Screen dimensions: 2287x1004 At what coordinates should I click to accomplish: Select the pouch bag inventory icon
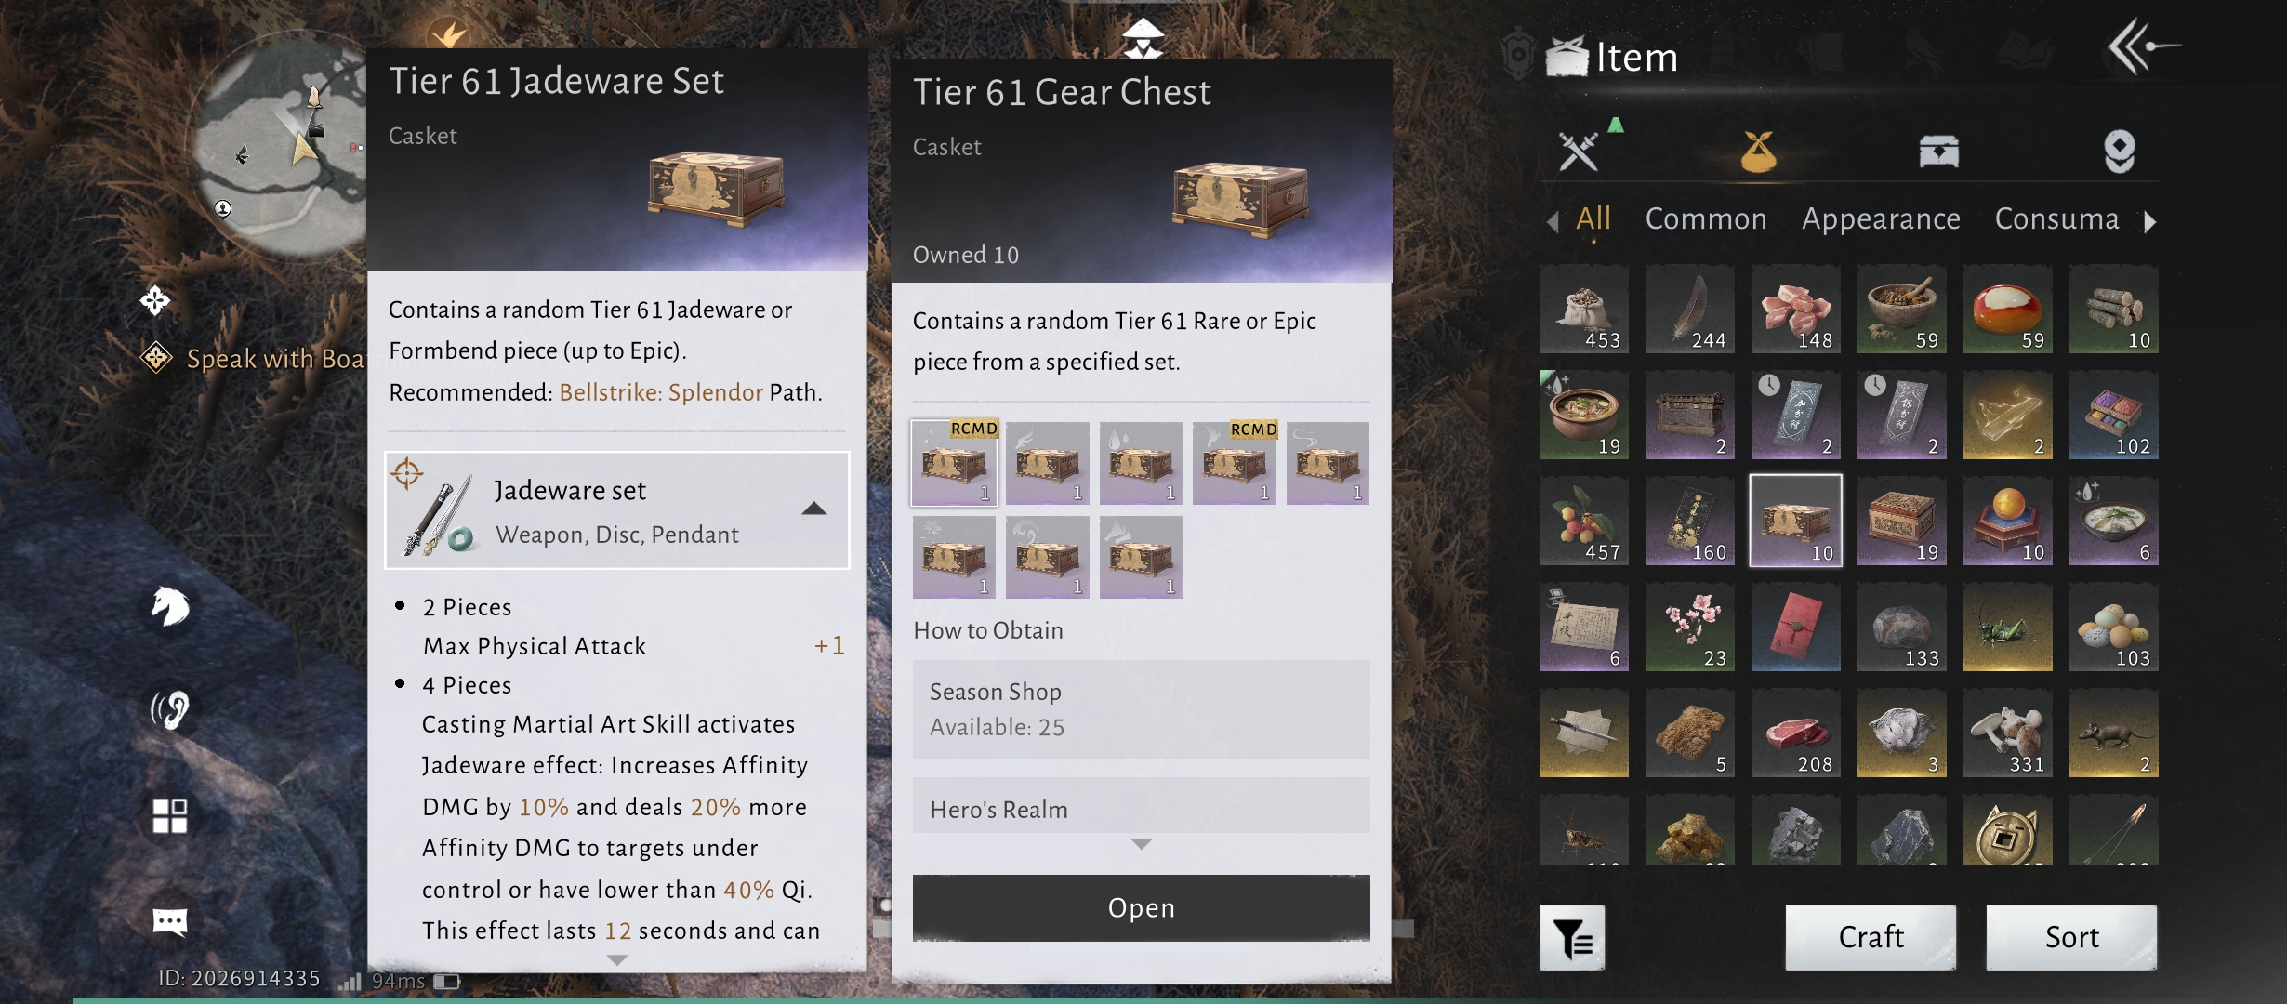(x=1758, y=152)
